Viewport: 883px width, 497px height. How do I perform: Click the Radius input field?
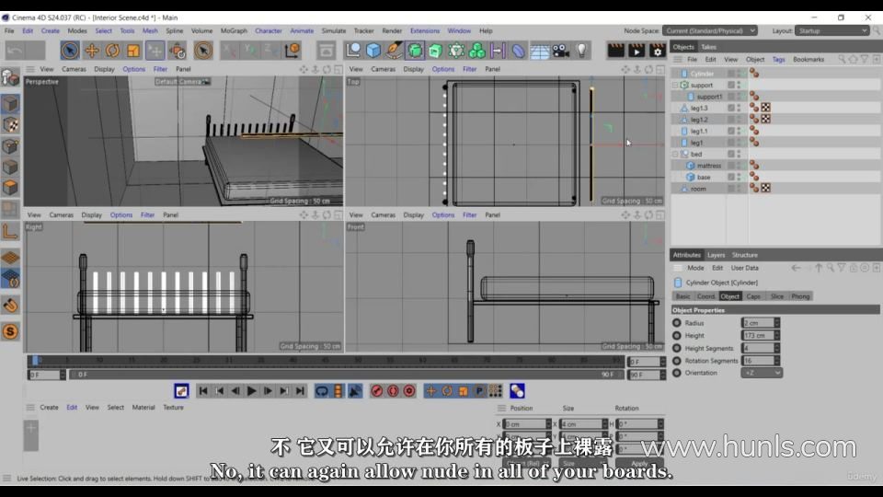(758, 323)
